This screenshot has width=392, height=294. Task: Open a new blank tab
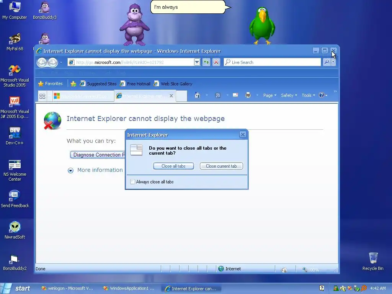click(x=181, y=96)
